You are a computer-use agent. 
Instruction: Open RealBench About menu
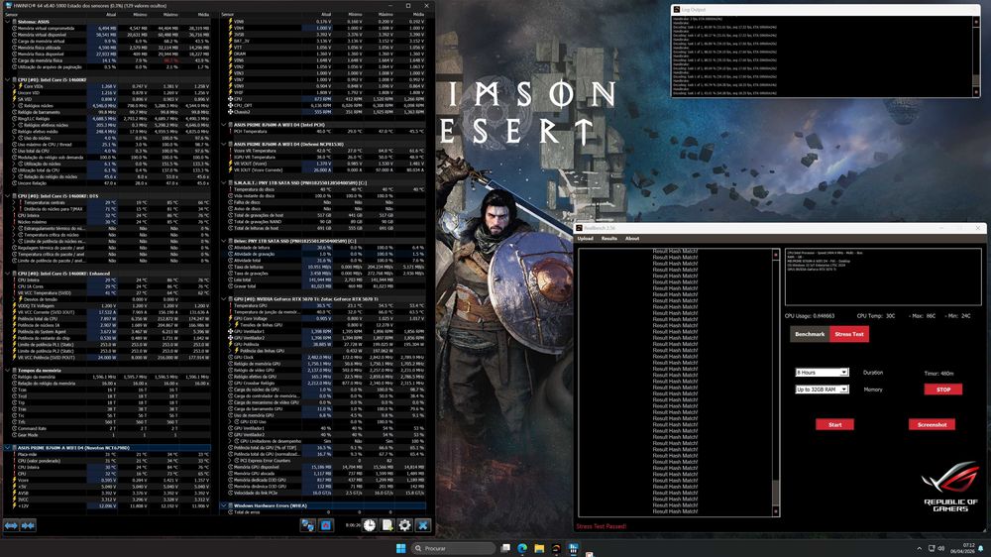632,238
